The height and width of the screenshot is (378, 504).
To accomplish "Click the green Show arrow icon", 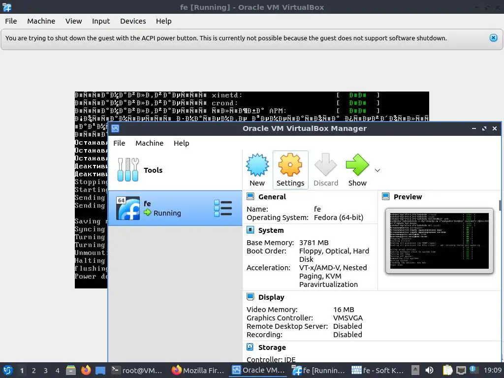I will pos(357,165).
